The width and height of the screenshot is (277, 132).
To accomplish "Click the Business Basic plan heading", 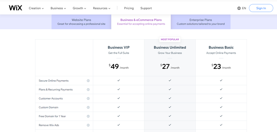I will click(x=221, y=47).
